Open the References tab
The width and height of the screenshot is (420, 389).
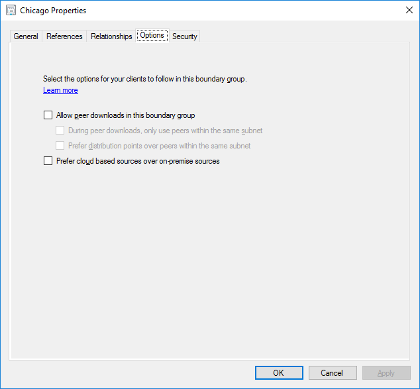pos(64,36)
